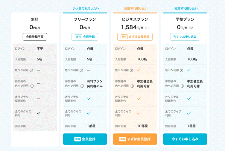
Task: Click the ※2 footnote mark beside 学校プラン price
Action: pyautogui.click(x=191, y=28)
